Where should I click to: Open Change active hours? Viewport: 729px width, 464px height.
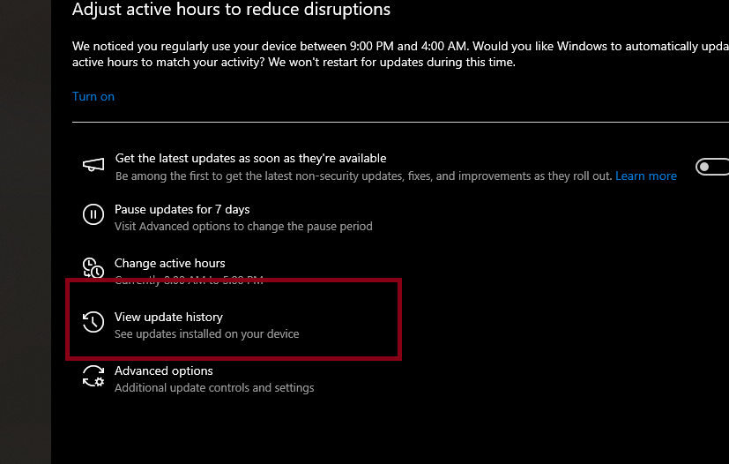(170, 263)
